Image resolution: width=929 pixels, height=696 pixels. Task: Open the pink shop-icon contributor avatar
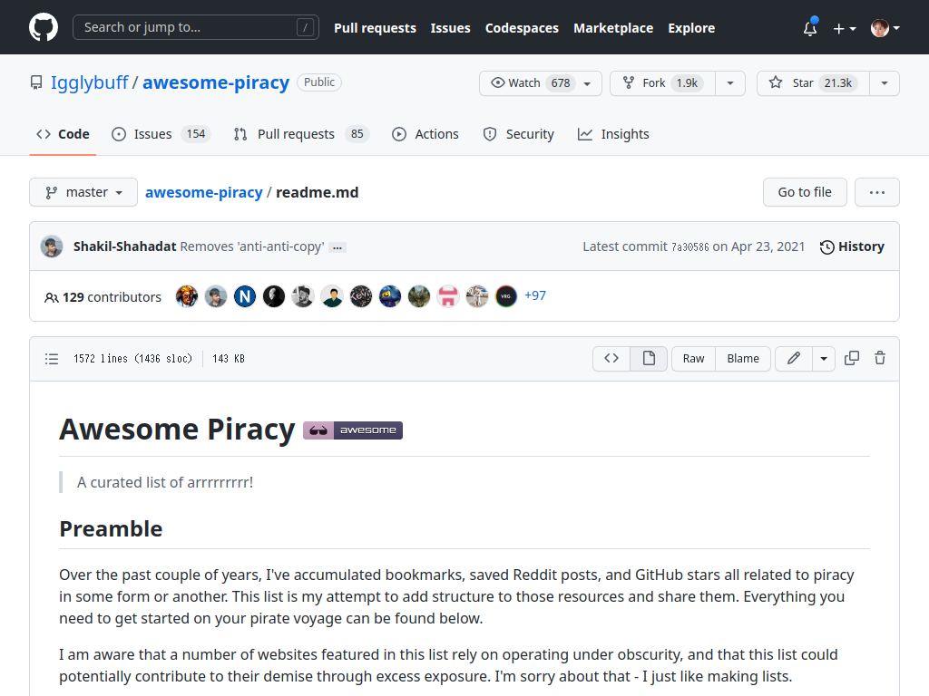point(448,296)
